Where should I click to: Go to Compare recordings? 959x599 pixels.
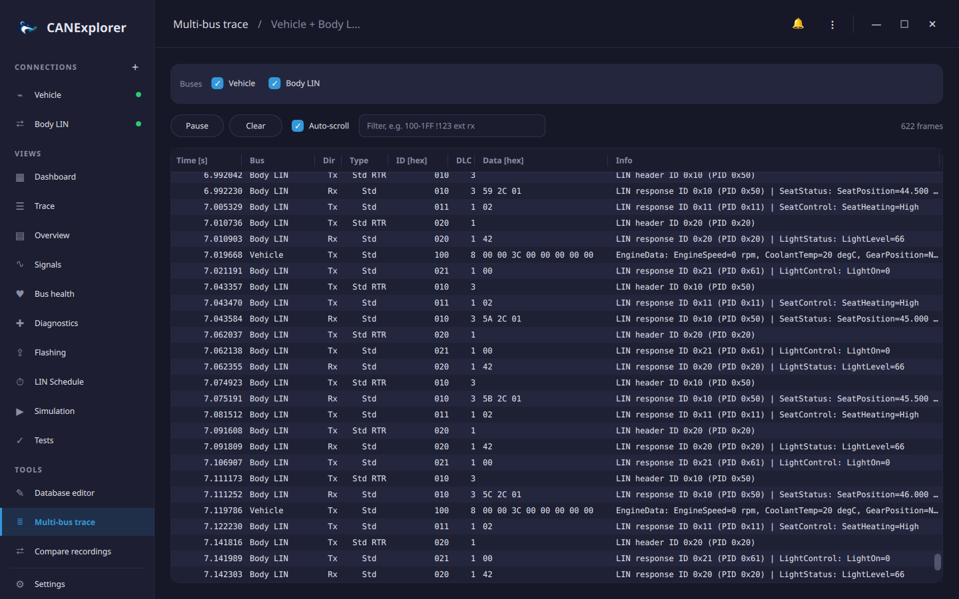point(77,552)
